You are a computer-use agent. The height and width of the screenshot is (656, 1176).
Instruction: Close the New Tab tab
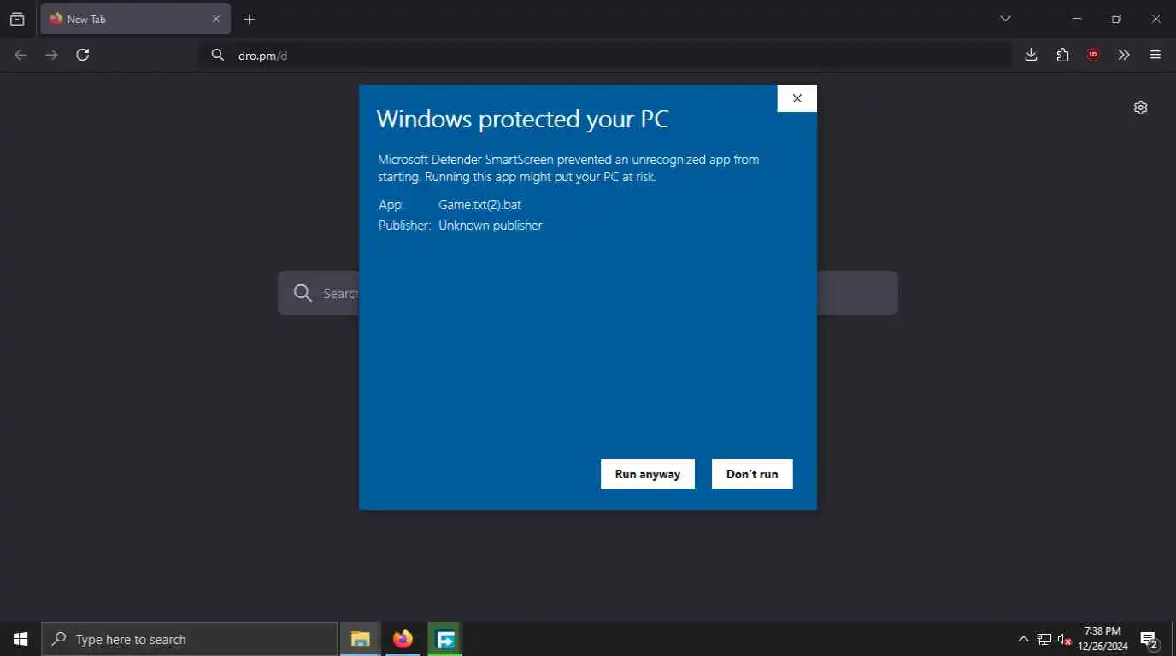tap(216, 19)
